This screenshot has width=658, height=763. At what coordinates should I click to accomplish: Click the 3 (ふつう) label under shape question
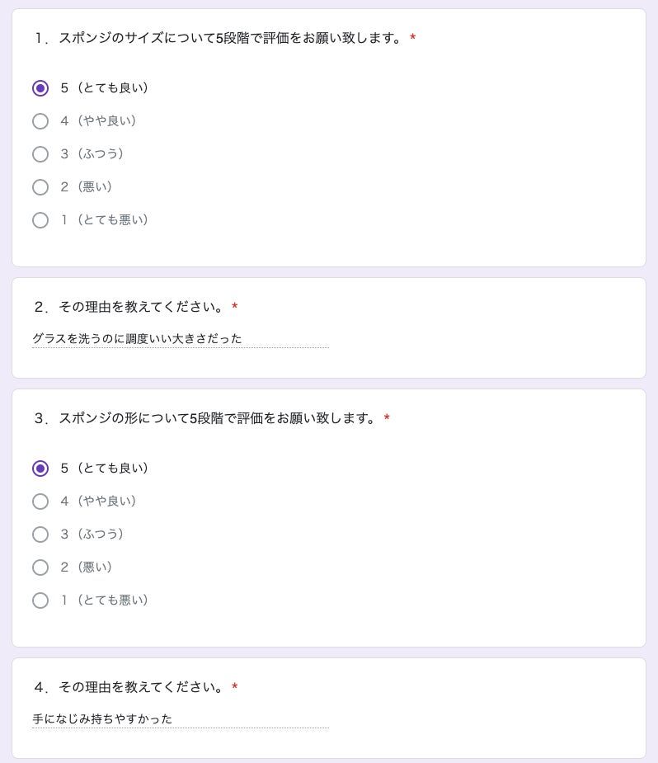92,535
